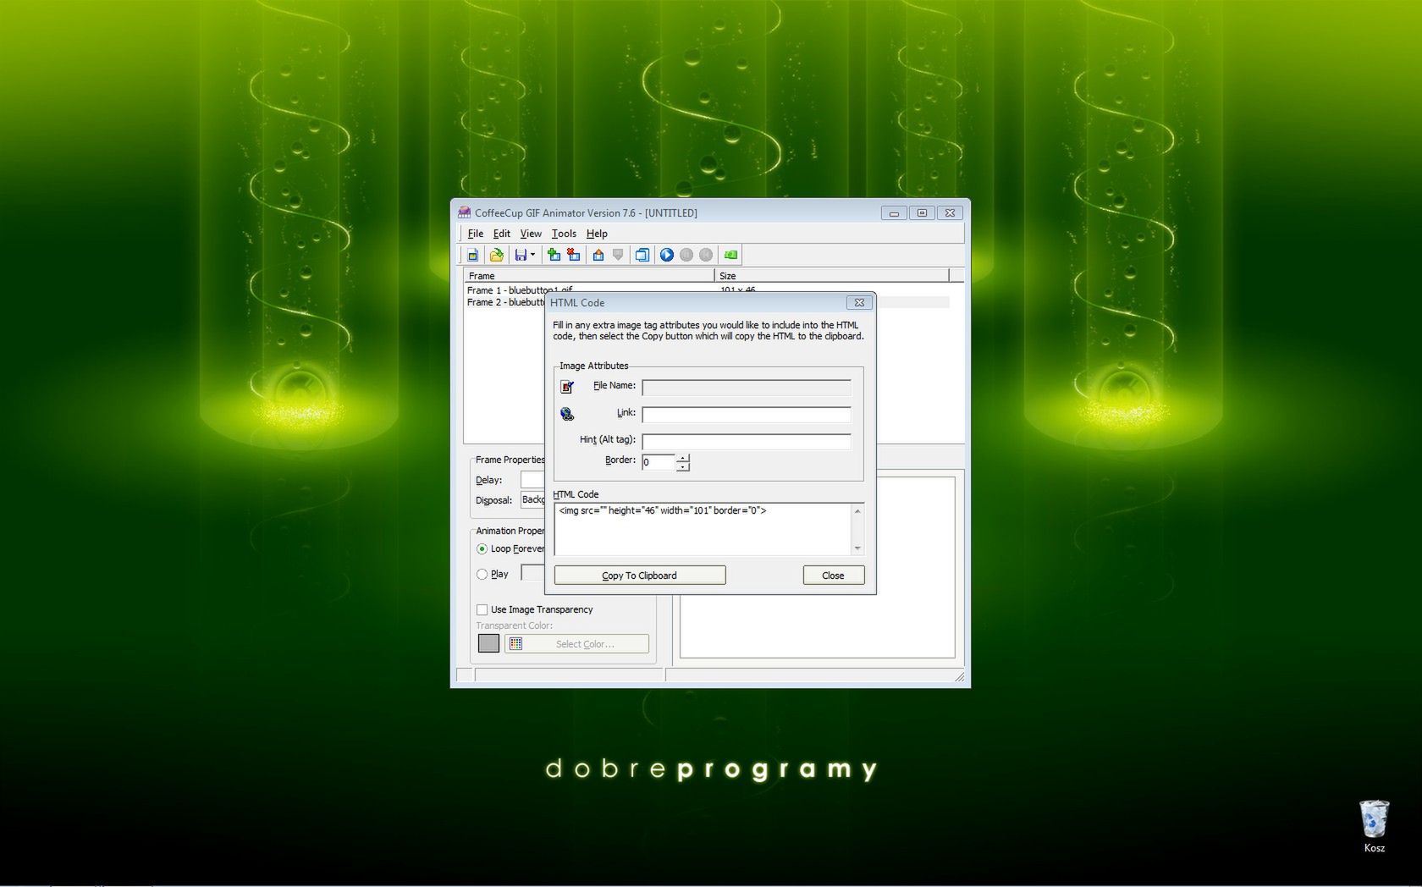Click the Frame column header

point(589,275)
